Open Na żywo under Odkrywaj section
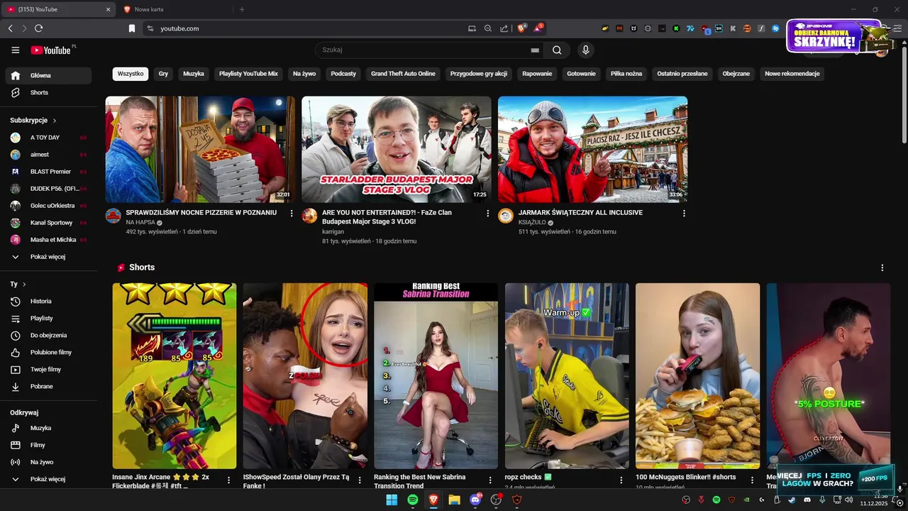Viewport: 908px width, 511px height. coord(48,462)
